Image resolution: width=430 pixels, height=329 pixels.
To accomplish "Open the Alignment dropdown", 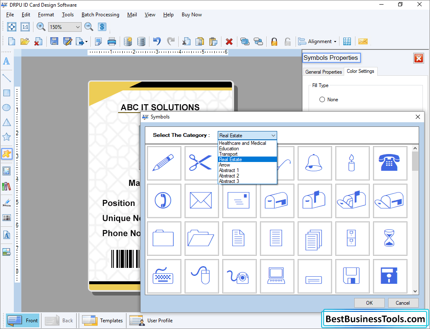I will (317, 41).
